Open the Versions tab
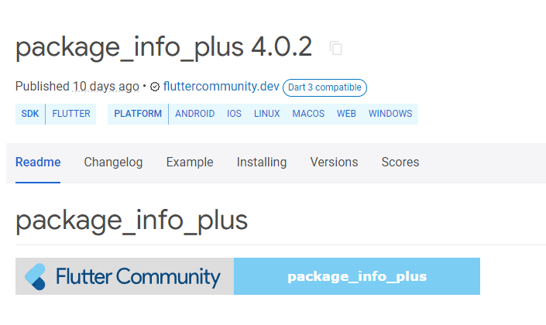The width and height of the screenshot is (546, 325). pos(334,162)
